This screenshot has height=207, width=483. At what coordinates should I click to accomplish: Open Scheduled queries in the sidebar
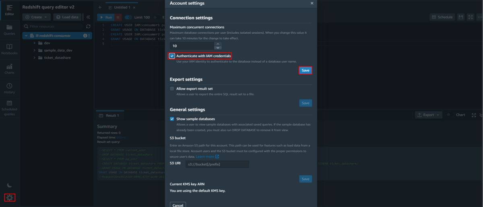coord(9,108)
